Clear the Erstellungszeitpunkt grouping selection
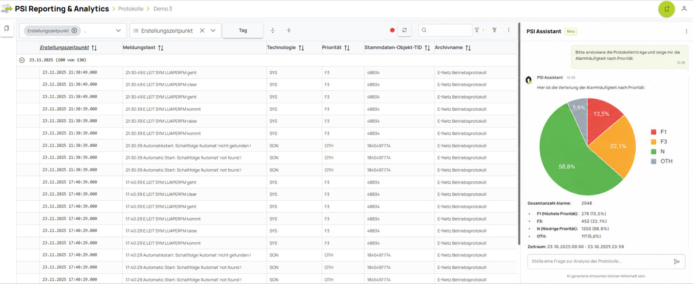Image resolution: width=693 pixels, height=284 pixels. (x=202, y=30)
